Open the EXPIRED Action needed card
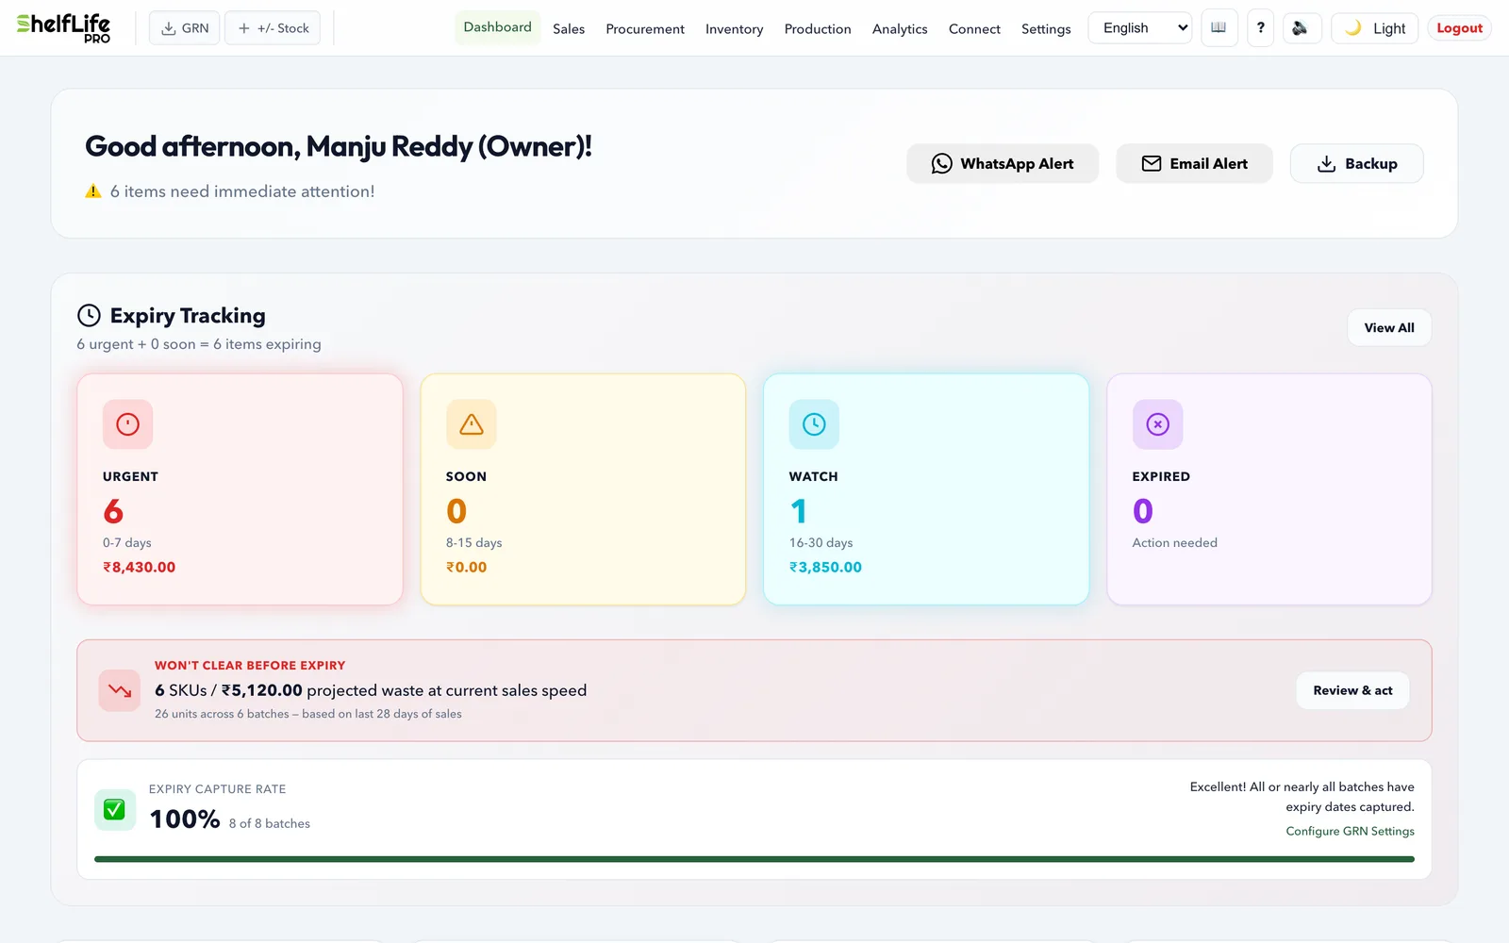This screenshot has width=1509, height=943. 1269,489
